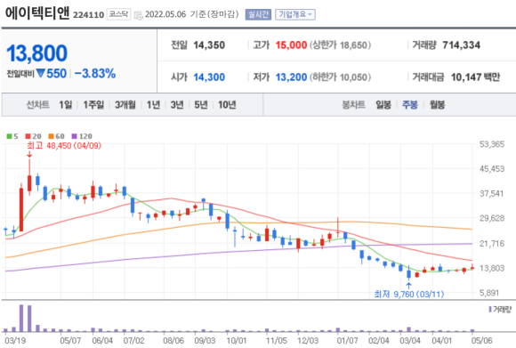Click the lower limit text 하한가 10,050

click(x=340, y=77)
